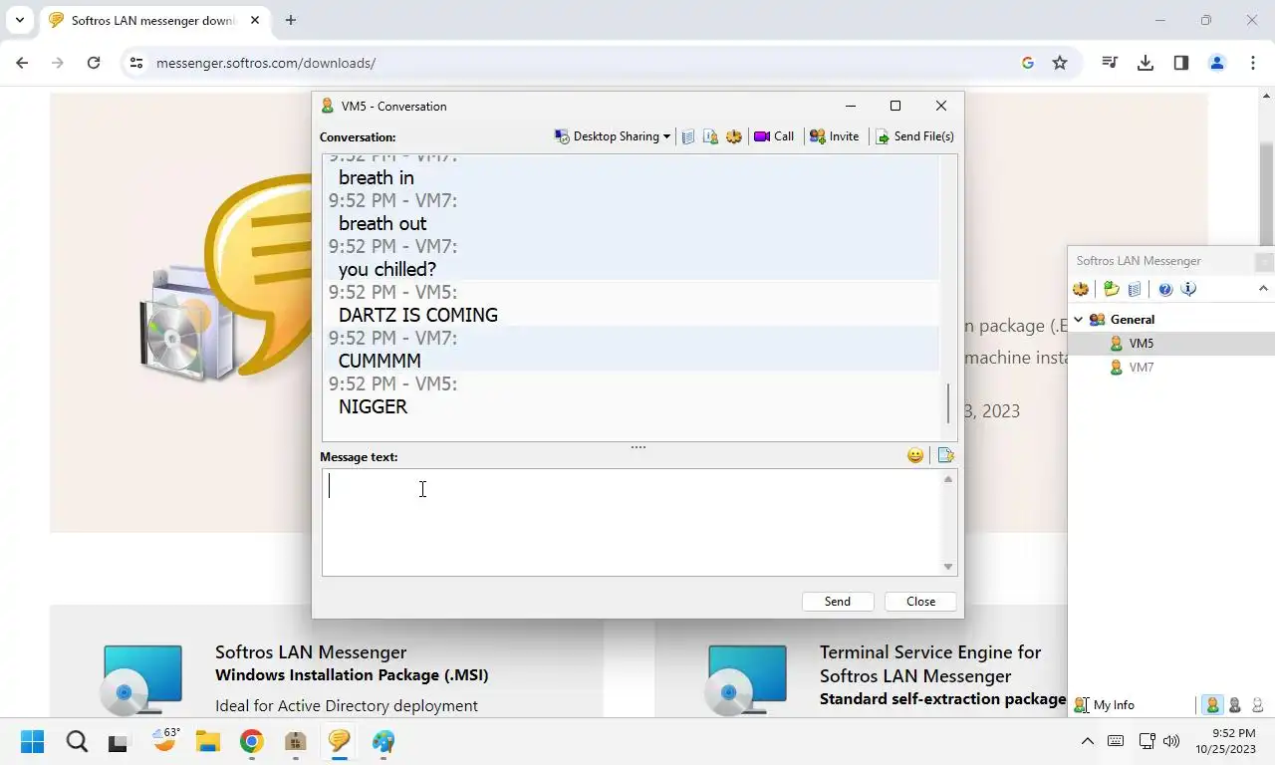
Task: Open Chrome side panel icon
Action: (x=1181, y=63)
